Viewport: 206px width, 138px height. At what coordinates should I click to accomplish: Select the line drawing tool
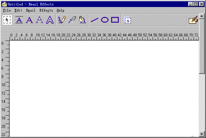[x=95, y=20]
